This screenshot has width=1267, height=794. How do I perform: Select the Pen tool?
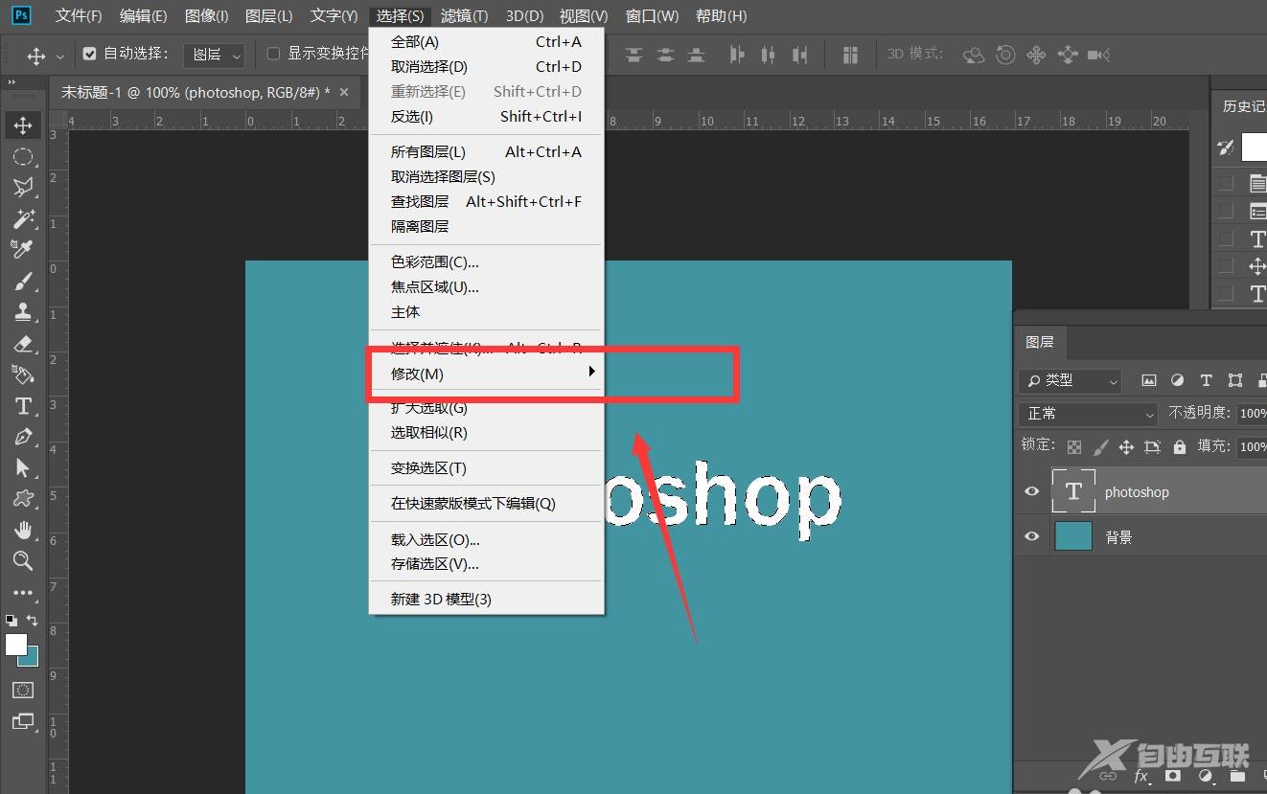point(23,437)
